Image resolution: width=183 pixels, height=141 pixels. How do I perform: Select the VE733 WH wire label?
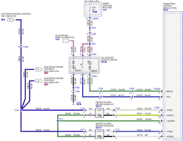coord(142,135)
